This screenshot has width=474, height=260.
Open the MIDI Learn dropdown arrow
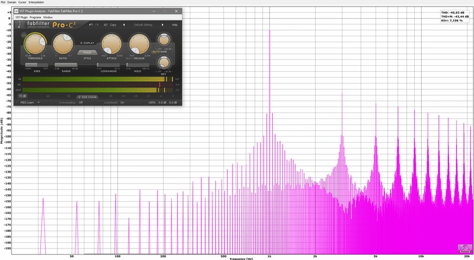pyautogui.click(x=38, y=102)
